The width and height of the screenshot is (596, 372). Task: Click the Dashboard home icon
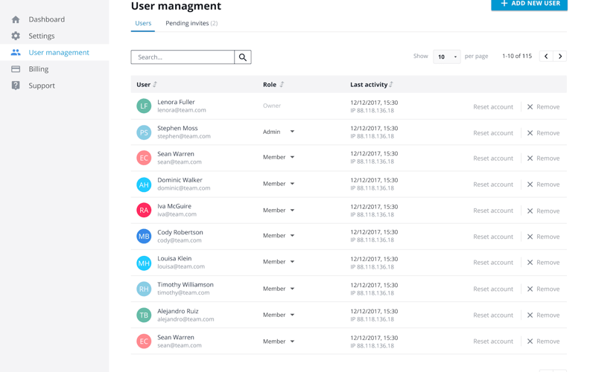coord(16,19)
